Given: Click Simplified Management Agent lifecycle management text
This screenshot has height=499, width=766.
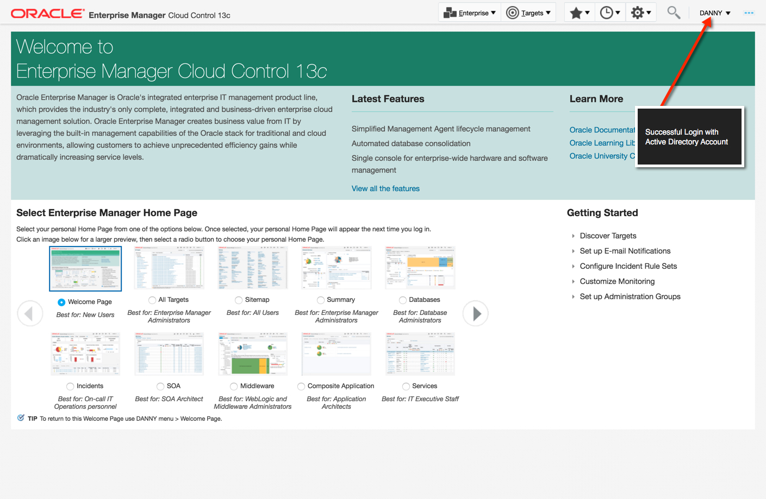Looking at the screenshot, I should point(441,129).
